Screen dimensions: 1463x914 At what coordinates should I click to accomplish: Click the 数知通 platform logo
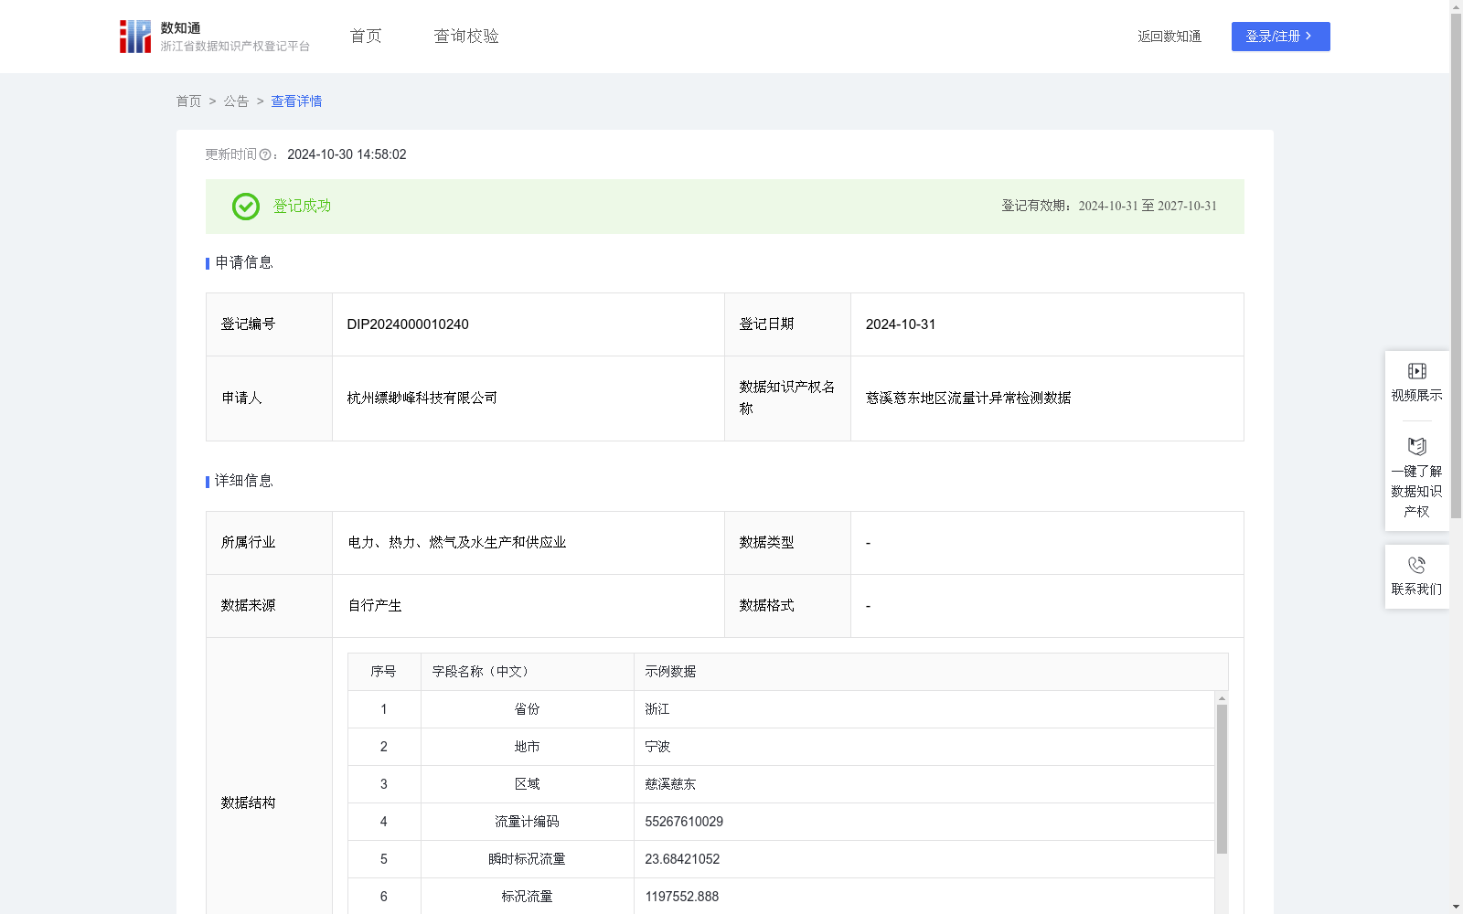[214, 37]
